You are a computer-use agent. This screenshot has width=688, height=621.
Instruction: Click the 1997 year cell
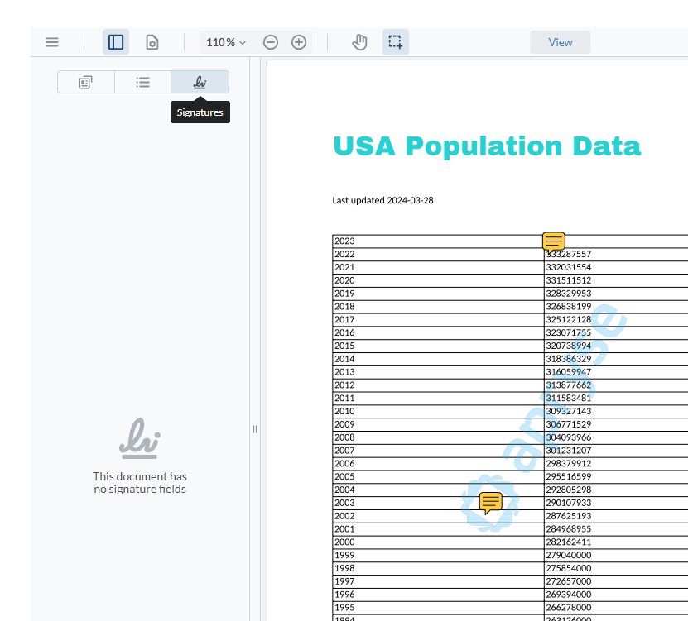point(438,581)
